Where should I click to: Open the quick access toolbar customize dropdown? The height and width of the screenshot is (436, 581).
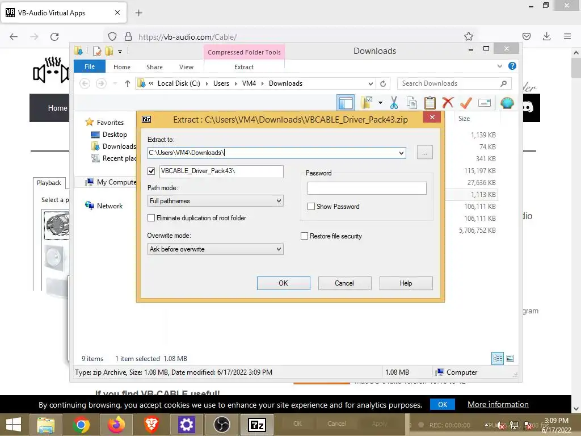pyautogui.click(x=120, y=52)
